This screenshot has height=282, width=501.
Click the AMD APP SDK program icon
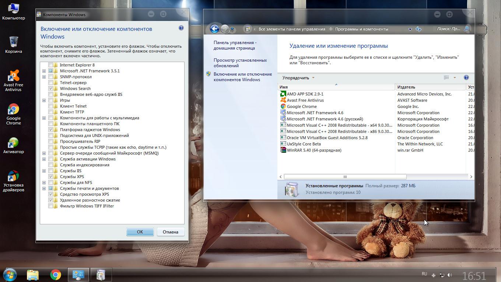(283, 94)
